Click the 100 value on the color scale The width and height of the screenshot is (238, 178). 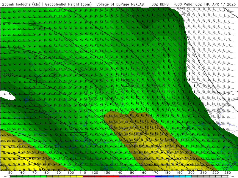pyautogui.click(x=71, y=173)
